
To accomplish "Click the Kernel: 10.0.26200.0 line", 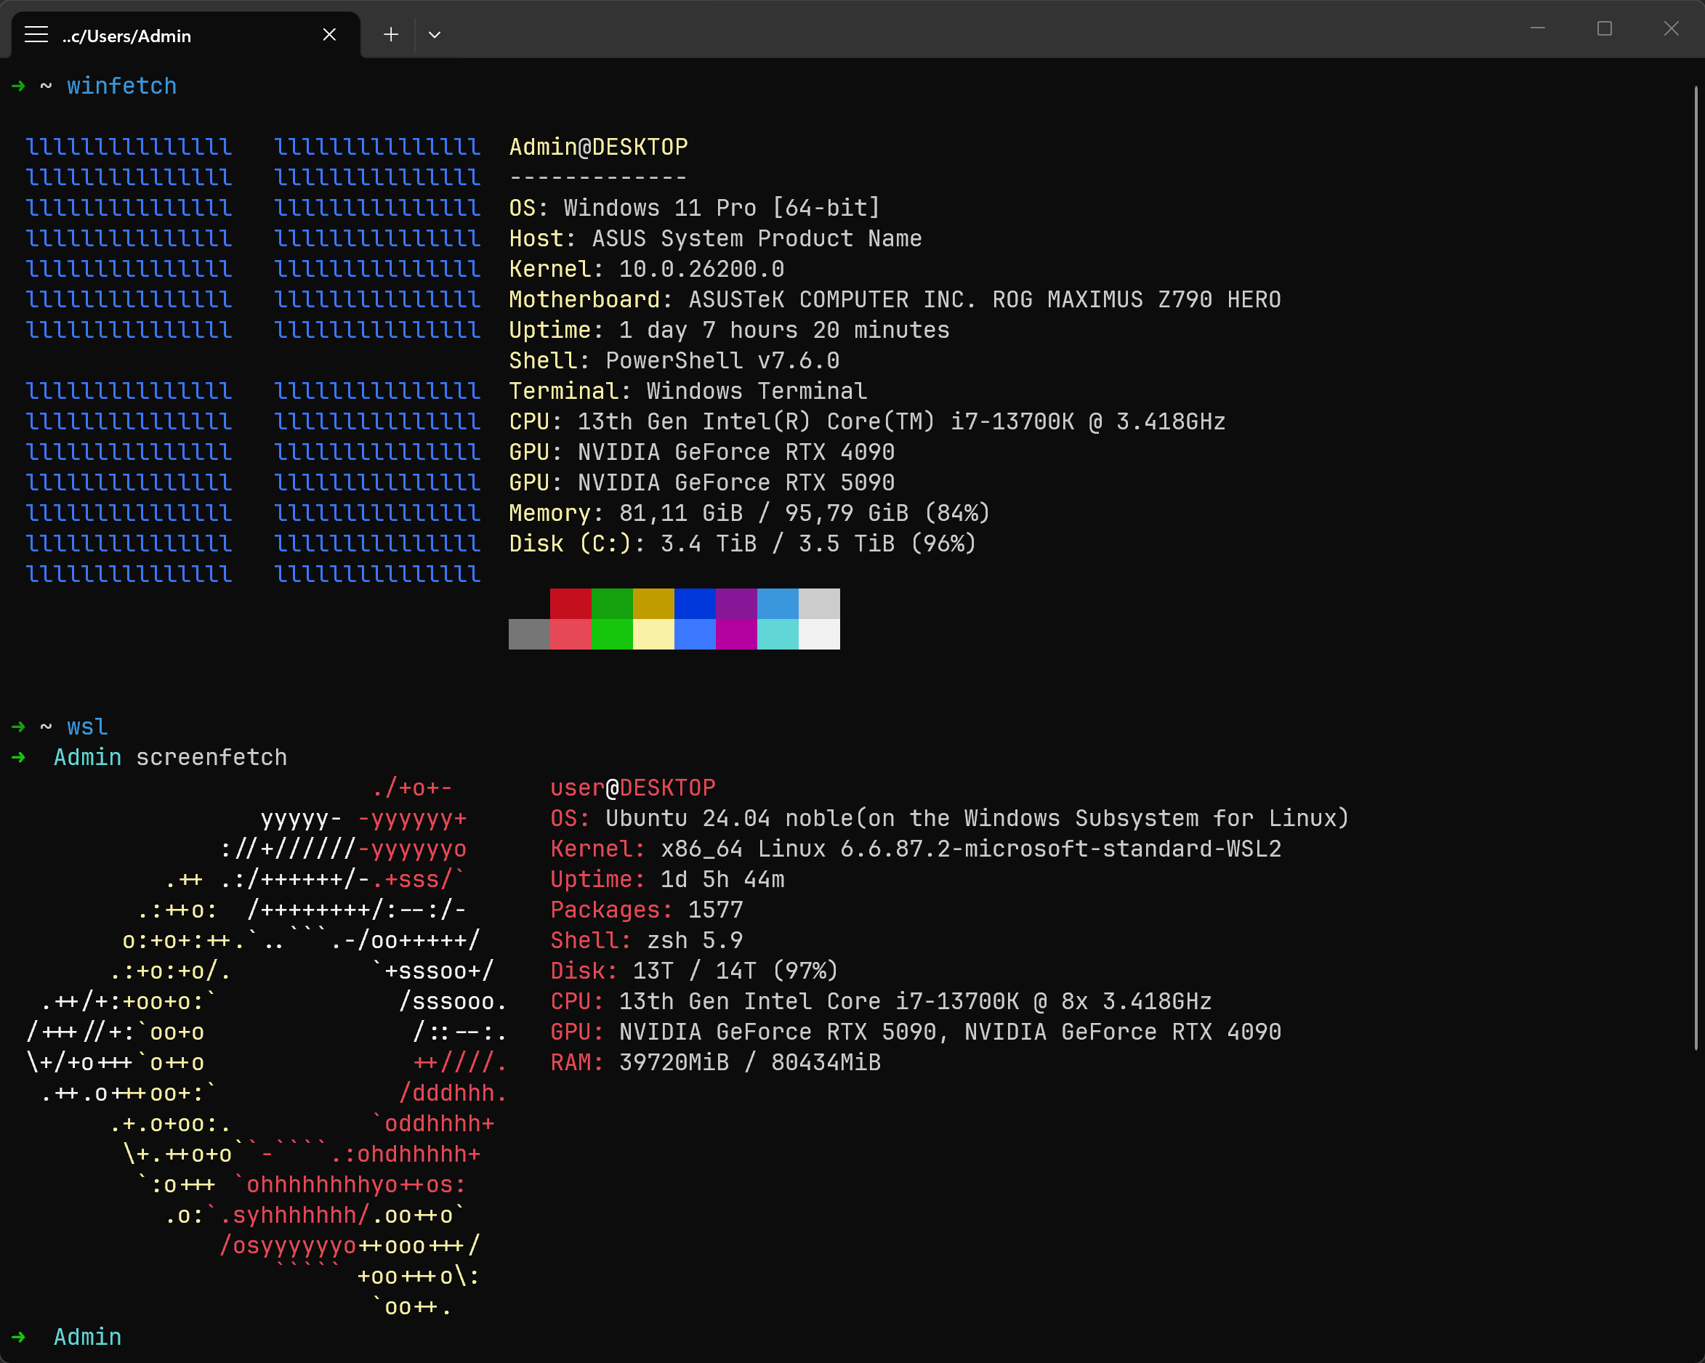I will (647, 270).
